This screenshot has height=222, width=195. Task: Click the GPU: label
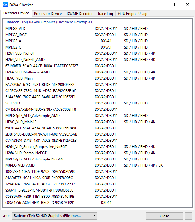(x=6, y=216)
